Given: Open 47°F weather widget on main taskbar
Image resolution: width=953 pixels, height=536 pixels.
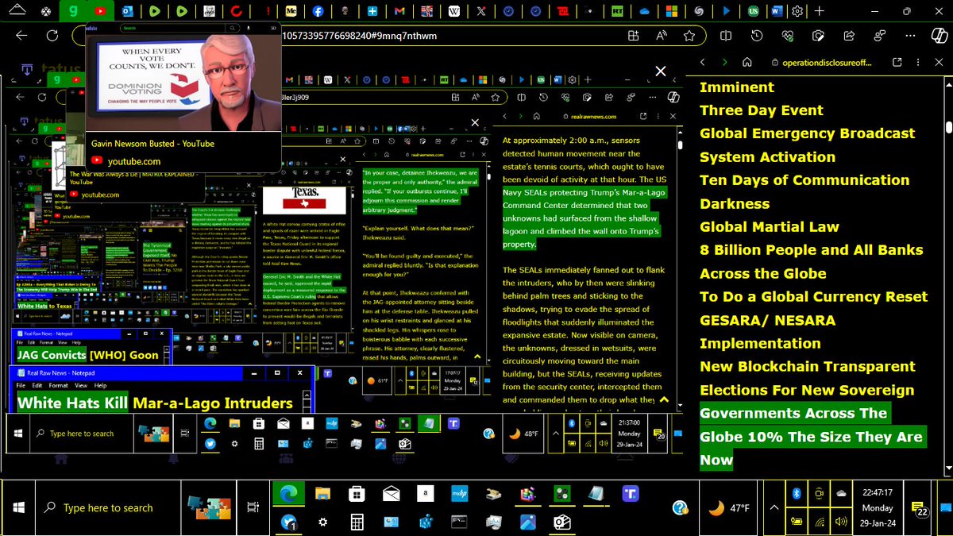Looking at the screenshot, I should (729, 507).
